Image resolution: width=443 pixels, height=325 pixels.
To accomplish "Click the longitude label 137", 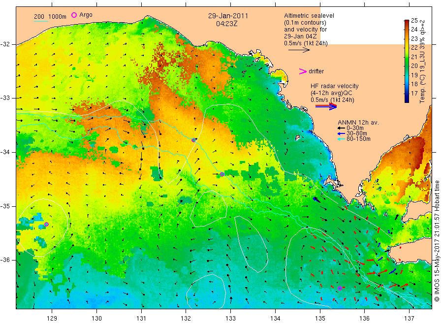I will pos(409,319).
